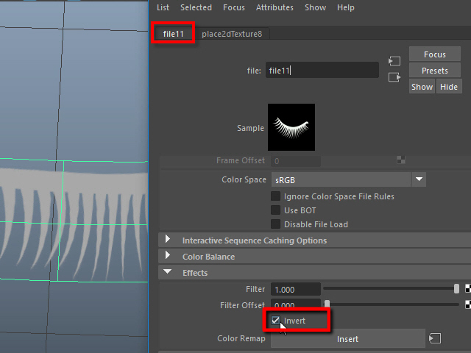Viewport: 471px width, 353px height.
Task: Toggle the Invert checkbox
Action: [275, 321]
